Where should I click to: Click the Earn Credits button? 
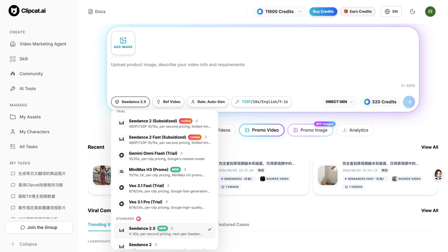tap(358, 11)
